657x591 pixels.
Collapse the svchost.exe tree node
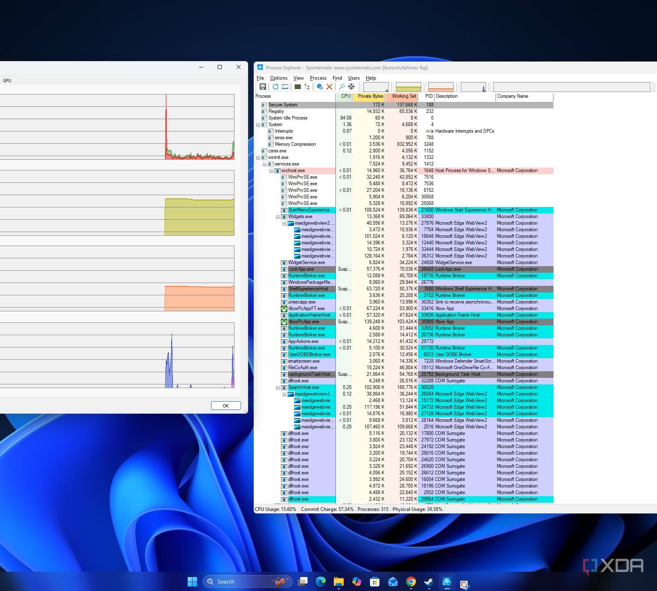pos(271,171)
